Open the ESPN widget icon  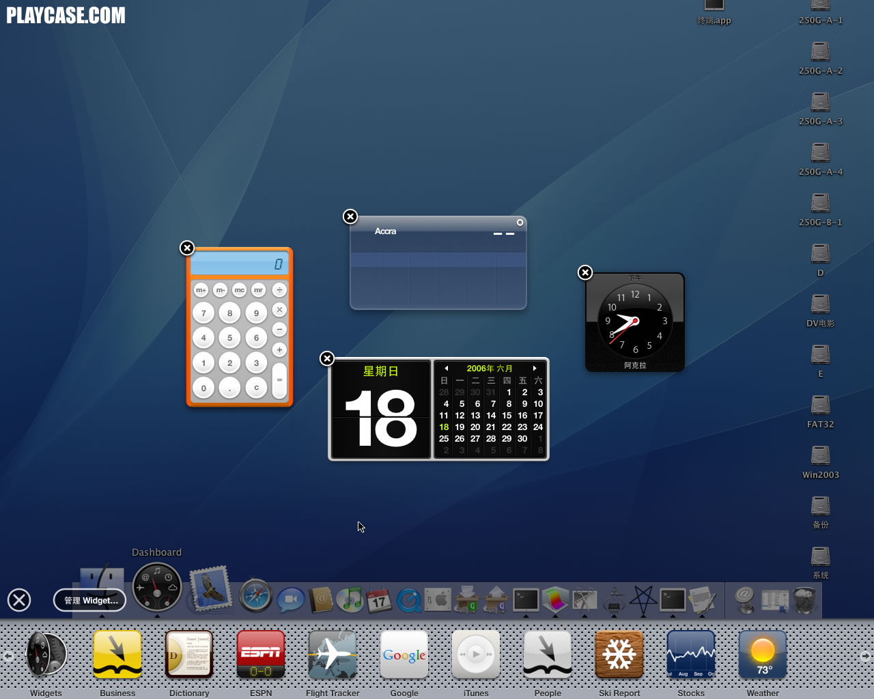pyautogui.click(x=261, y=655)
